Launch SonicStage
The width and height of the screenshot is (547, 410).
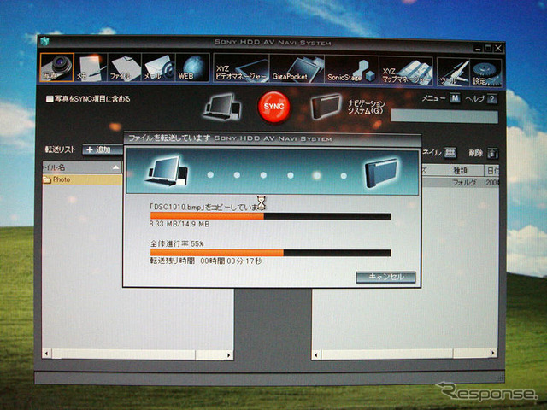pos(351,69)
